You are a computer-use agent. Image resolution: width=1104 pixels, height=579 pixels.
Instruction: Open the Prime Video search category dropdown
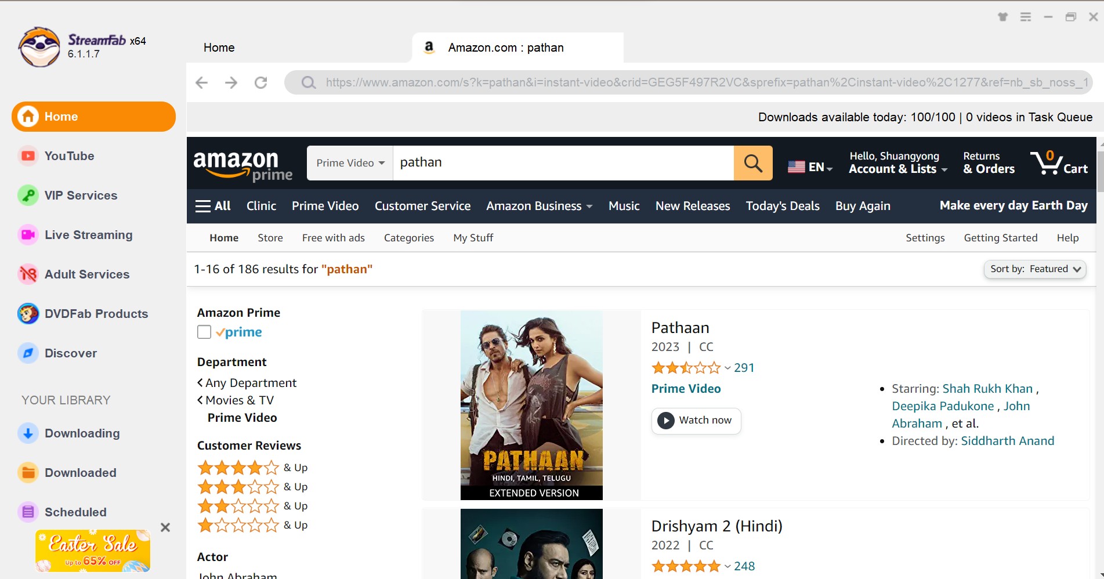coord(350,163)
